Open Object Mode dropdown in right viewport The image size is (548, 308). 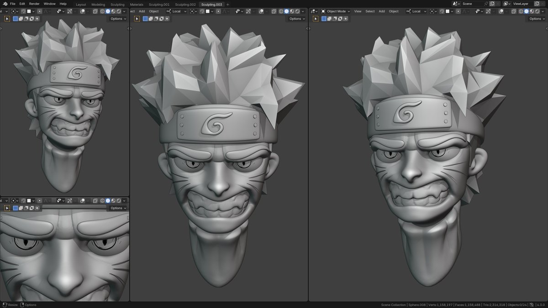[x=335, y=11]
